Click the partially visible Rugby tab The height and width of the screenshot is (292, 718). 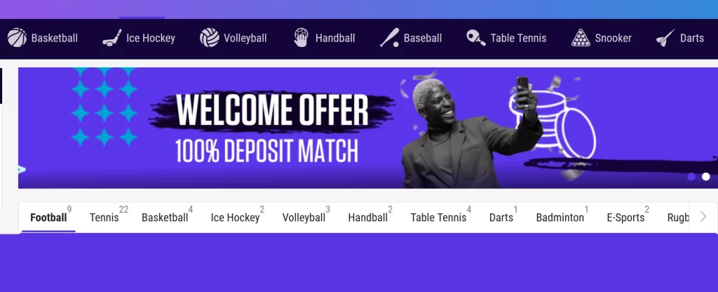pos(678,217)
